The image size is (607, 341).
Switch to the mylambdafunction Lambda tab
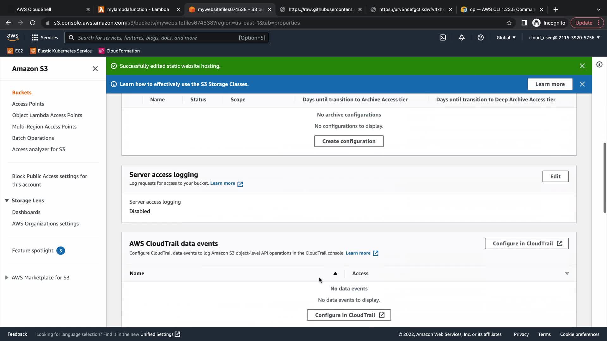tap(138, 9)
